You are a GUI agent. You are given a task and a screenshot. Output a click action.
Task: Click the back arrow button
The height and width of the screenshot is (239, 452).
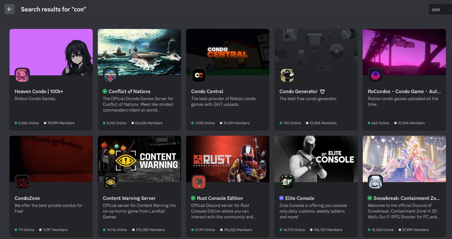[x=10, y=9]
